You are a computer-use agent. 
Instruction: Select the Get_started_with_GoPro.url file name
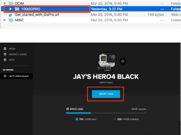pos(37,15)
